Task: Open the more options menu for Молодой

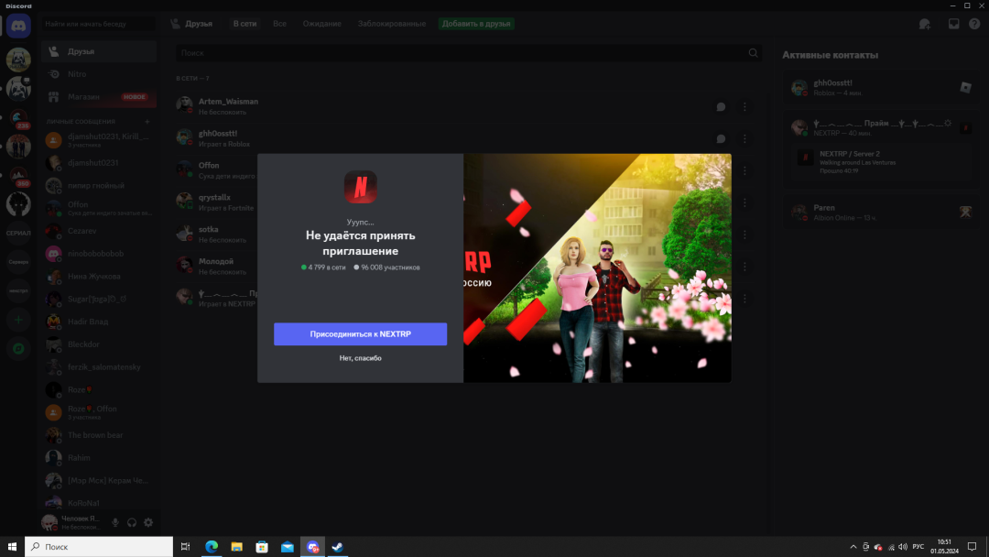Action: pos(744,267)
